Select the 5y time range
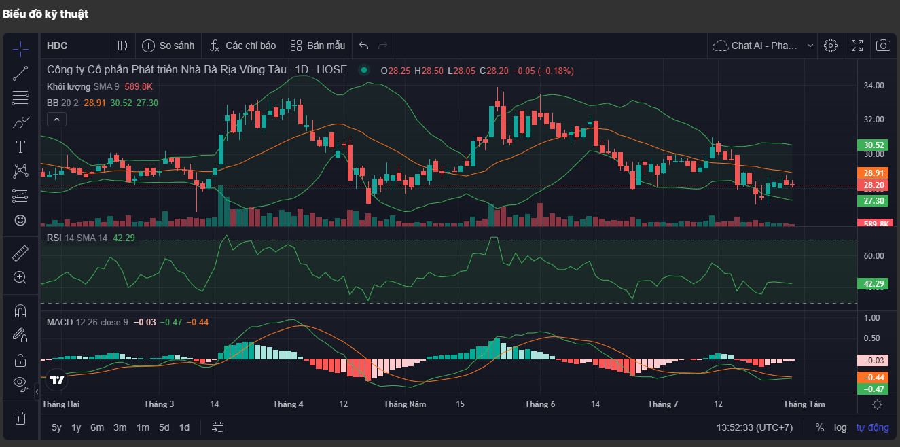Screen dimensions: 900x447 (x=56, y=427)
